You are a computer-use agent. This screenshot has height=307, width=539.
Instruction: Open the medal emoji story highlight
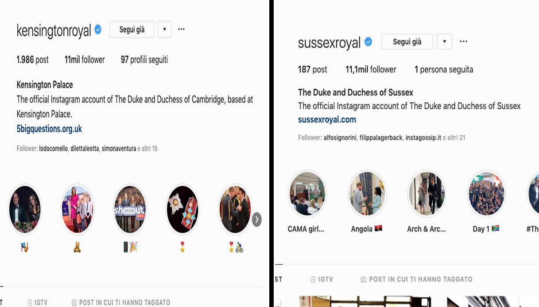[x=182, y=209]
